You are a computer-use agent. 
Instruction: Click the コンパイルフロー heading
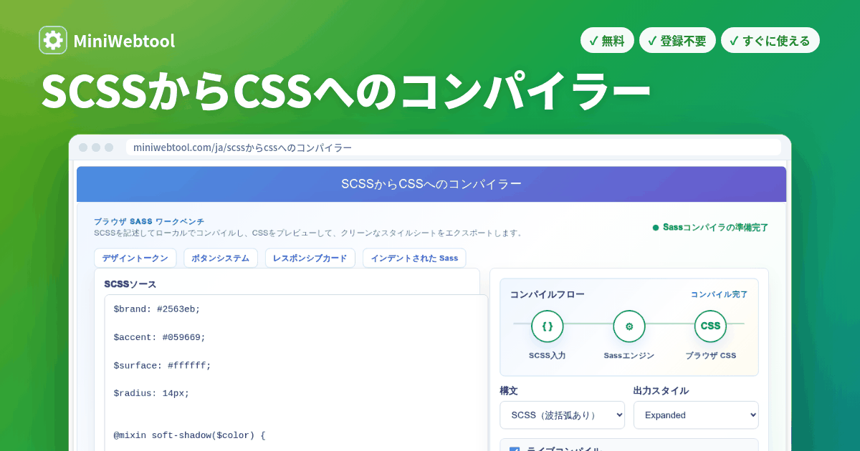pos(547,294)
